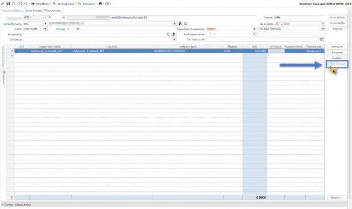
Task: Switch to Πληροφορίες tab
Action: [x=52, y=10]
